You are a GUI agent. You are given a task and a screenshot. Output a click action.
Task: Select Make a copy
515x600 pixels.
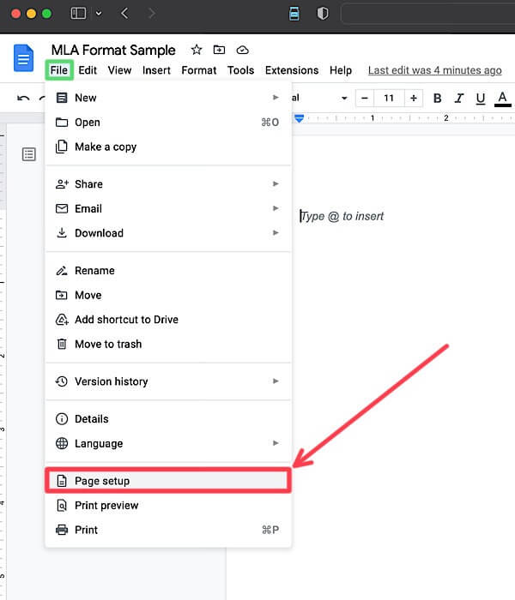tap(168, 147)
